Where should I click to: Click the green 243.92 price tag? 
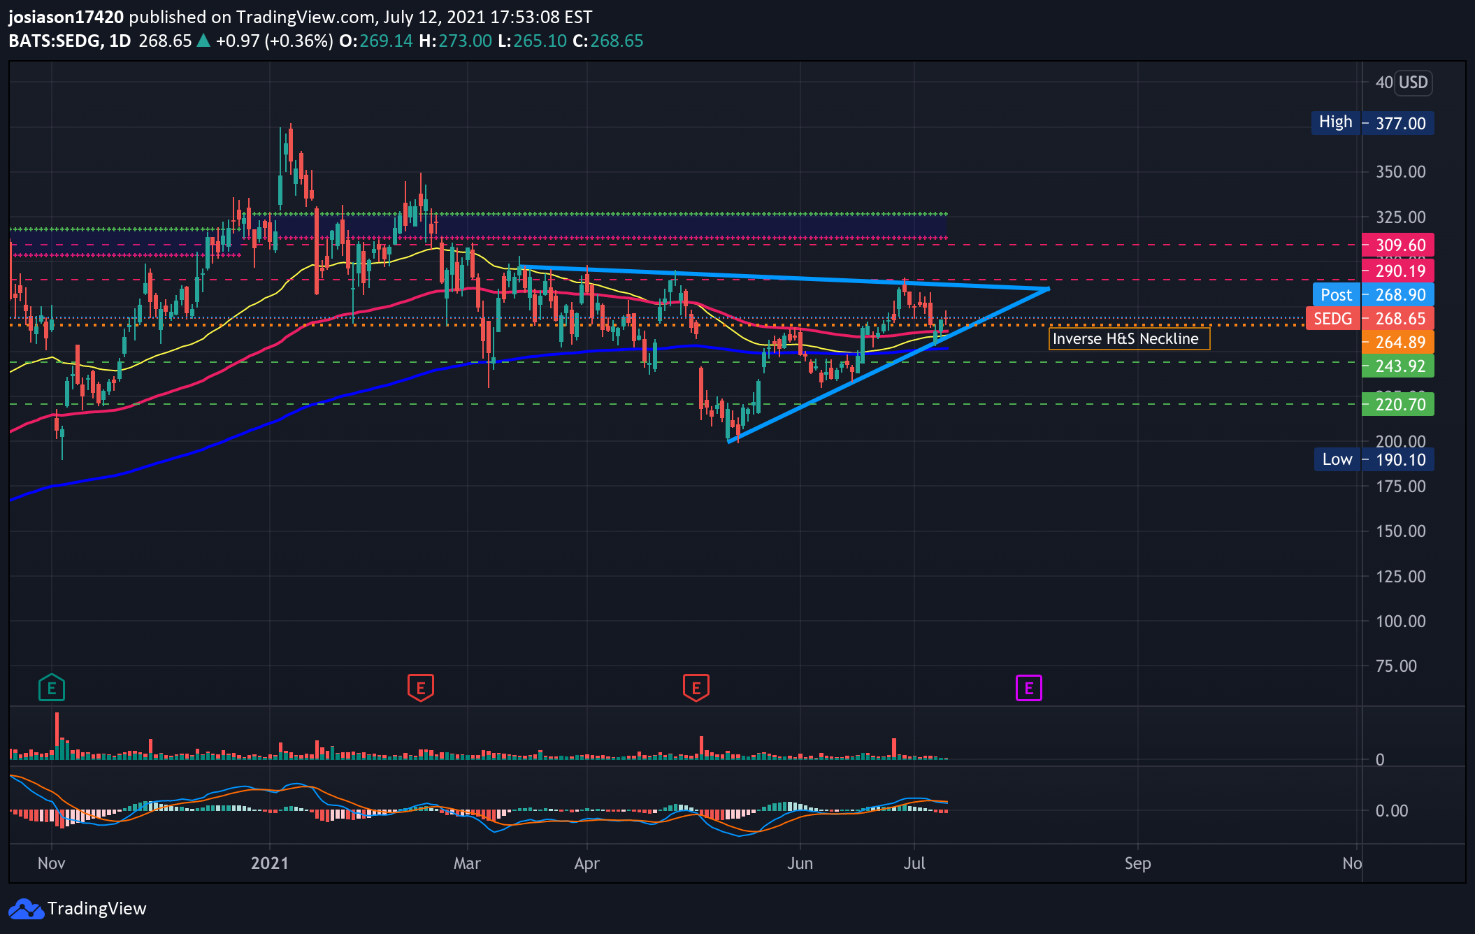(1398, 366)
